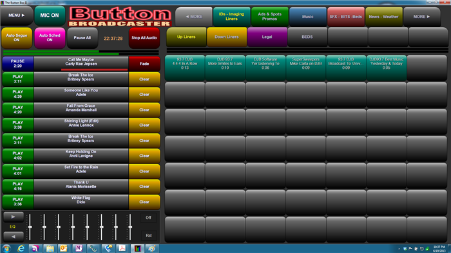Open the Outlook taskbar icon
Viewport: 451px width, 253px height.
point(64,248)
